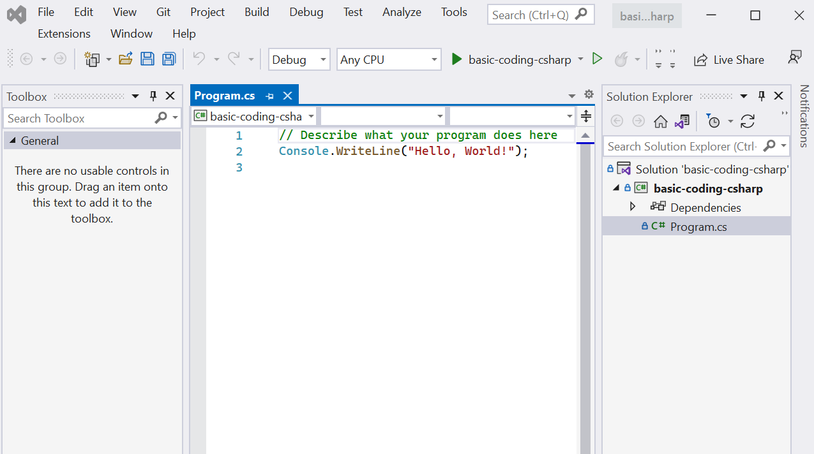Open the active documents list dropdown
Screen dimensions: 814x454
[x=572, y=96]
